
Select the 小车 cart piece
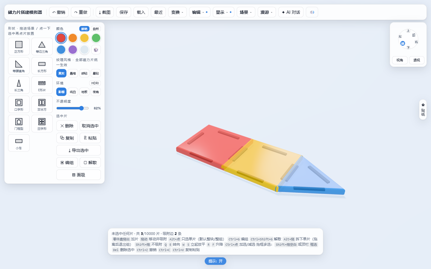coord(19,143)
